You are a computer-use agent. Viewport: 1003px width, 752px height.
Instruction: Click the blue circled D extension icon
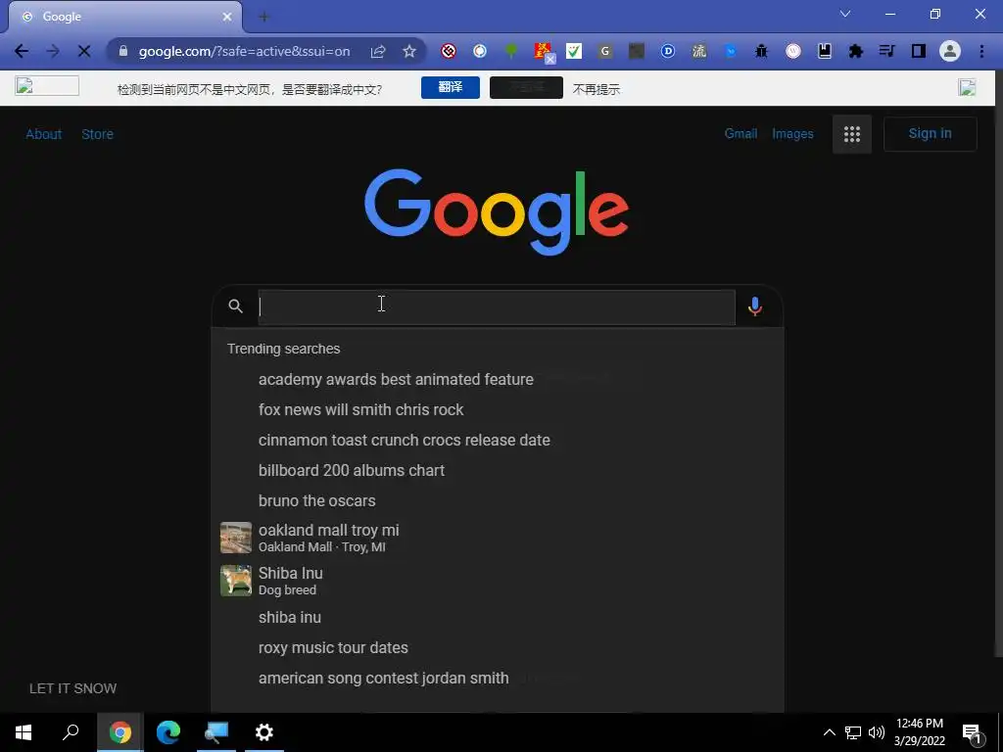668,51
